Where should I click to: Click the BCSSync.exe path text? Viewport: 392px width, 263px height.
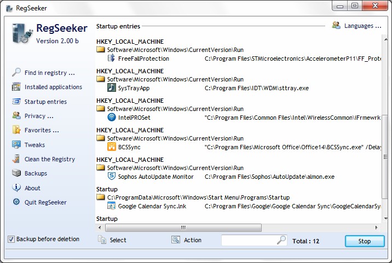[x=293, y=147]
